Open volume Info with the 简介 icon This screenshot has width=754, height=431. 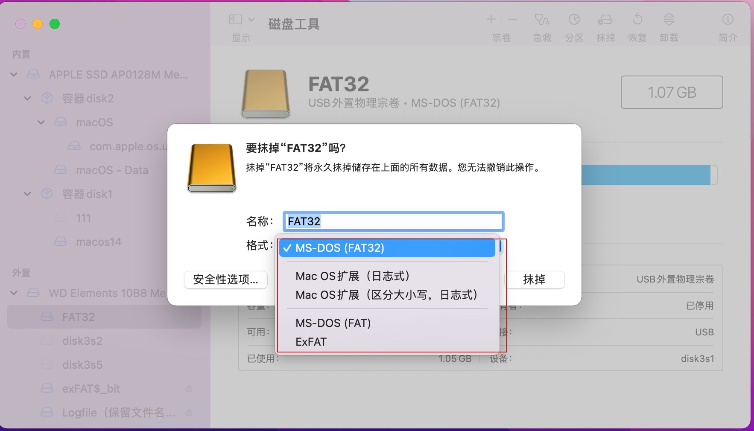727,26
